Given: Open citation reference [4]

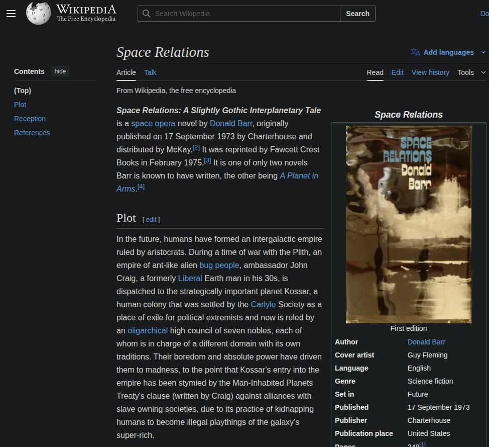Looking at the screenshot, I should click(141, 187).
